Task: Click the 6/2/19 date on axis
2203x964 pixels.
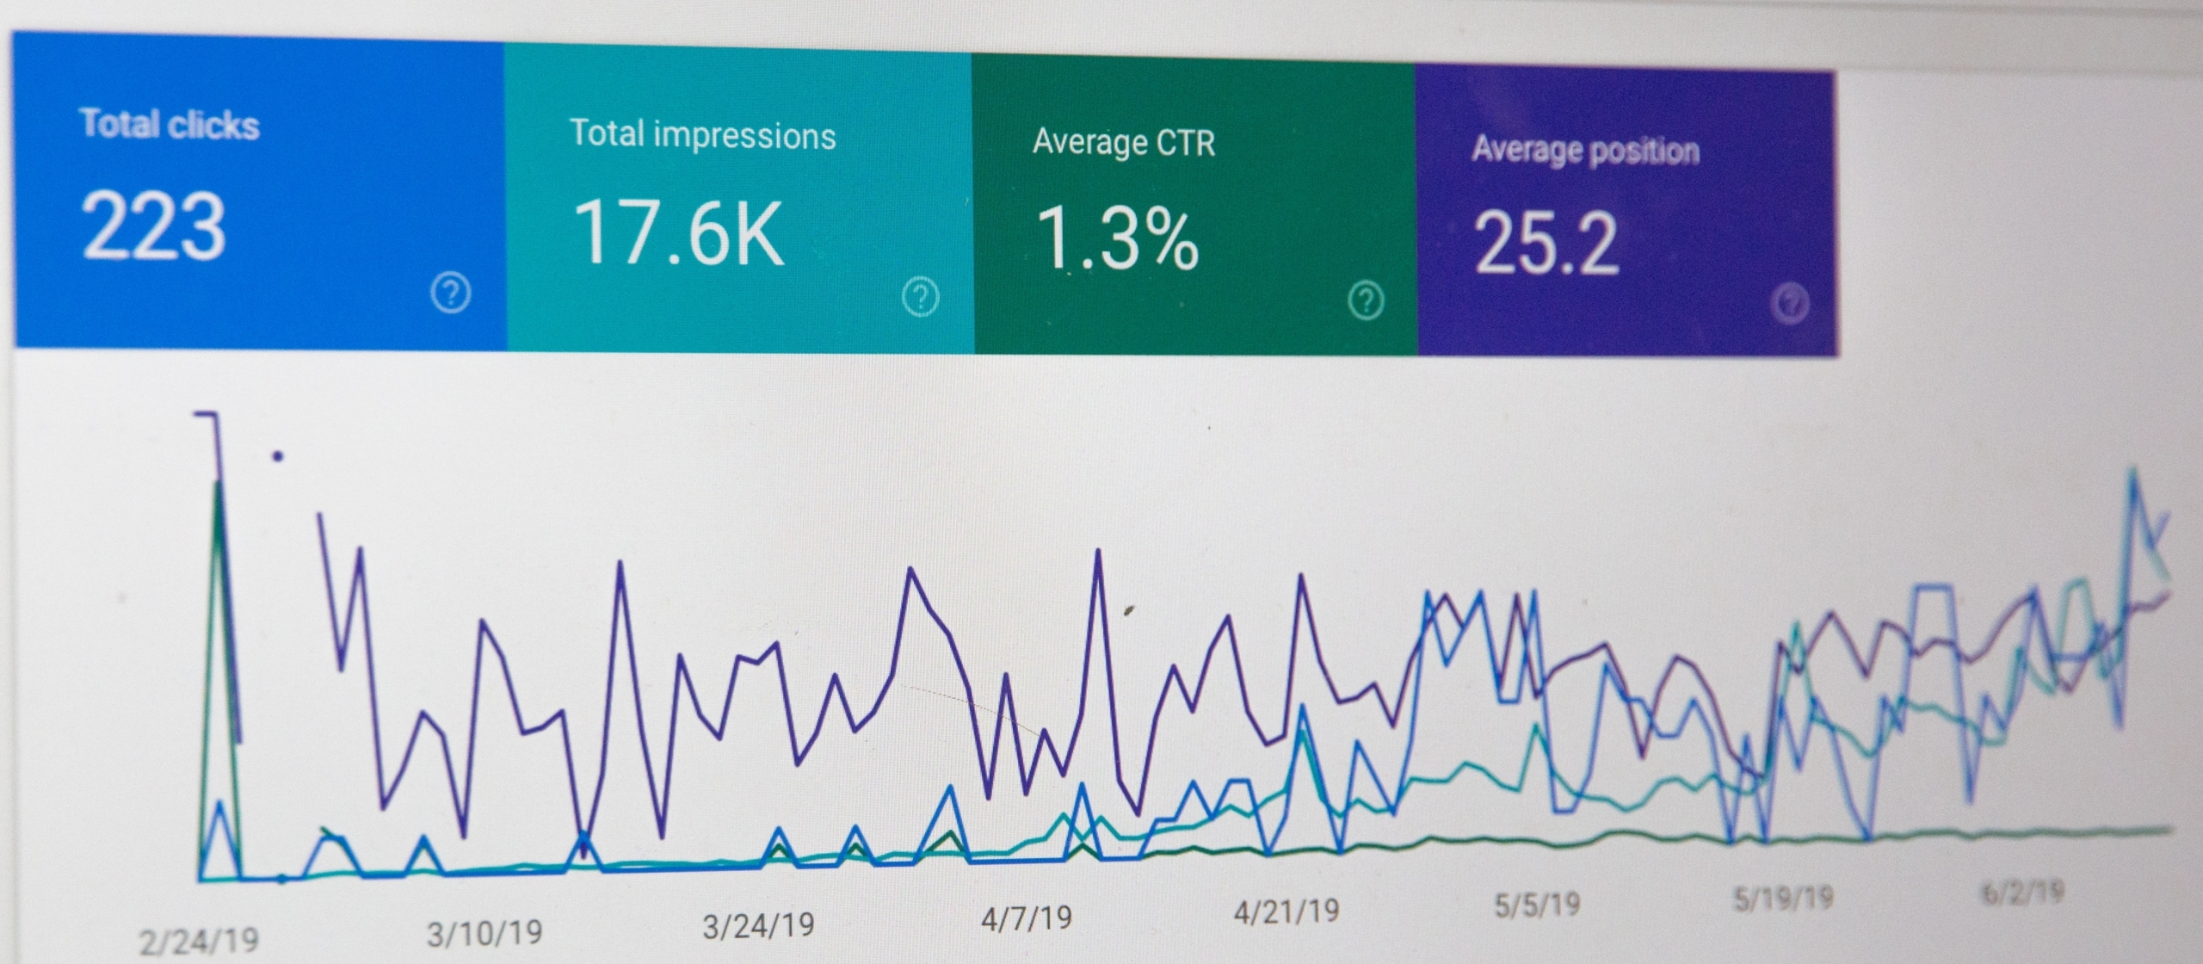Action: pos(2021,892)
